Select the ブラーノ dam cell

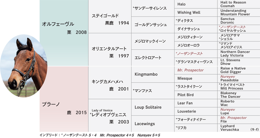64,99
